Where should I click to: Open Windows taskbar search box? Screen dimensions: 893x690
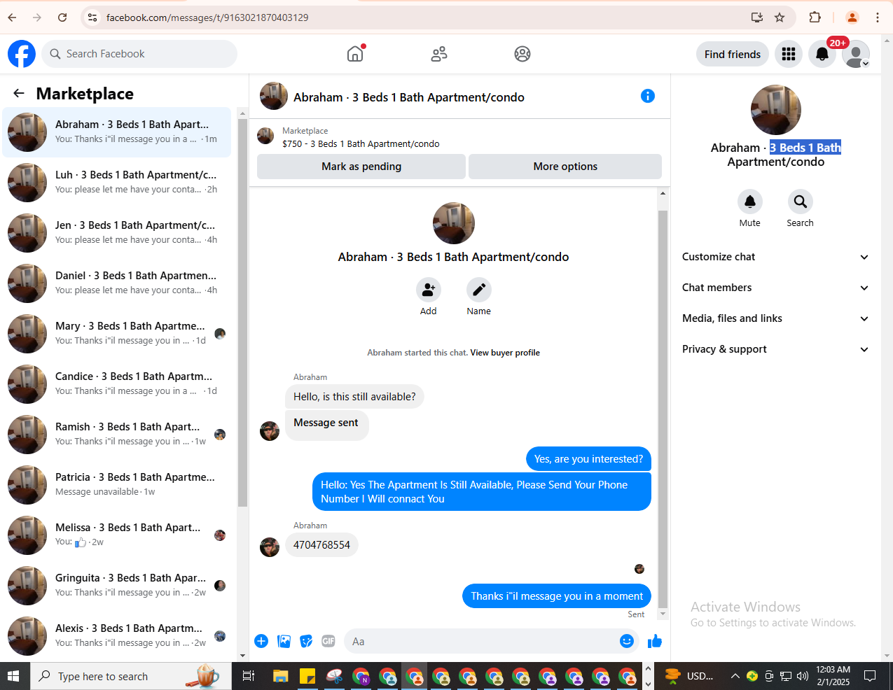click(131, 676)
